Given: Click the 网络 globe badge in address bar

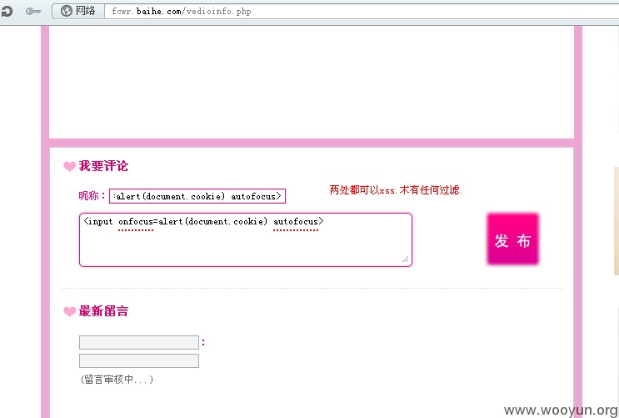Looking at the screenshot, I should [78, 11].
